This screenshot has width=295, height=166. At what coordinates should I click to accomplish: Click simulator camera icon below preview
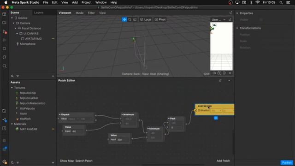(x=214, y=73)
